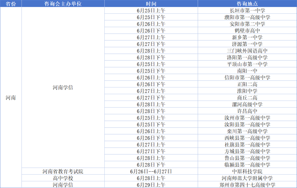Click the 汝州市第一高级中学 location cell

247,118
